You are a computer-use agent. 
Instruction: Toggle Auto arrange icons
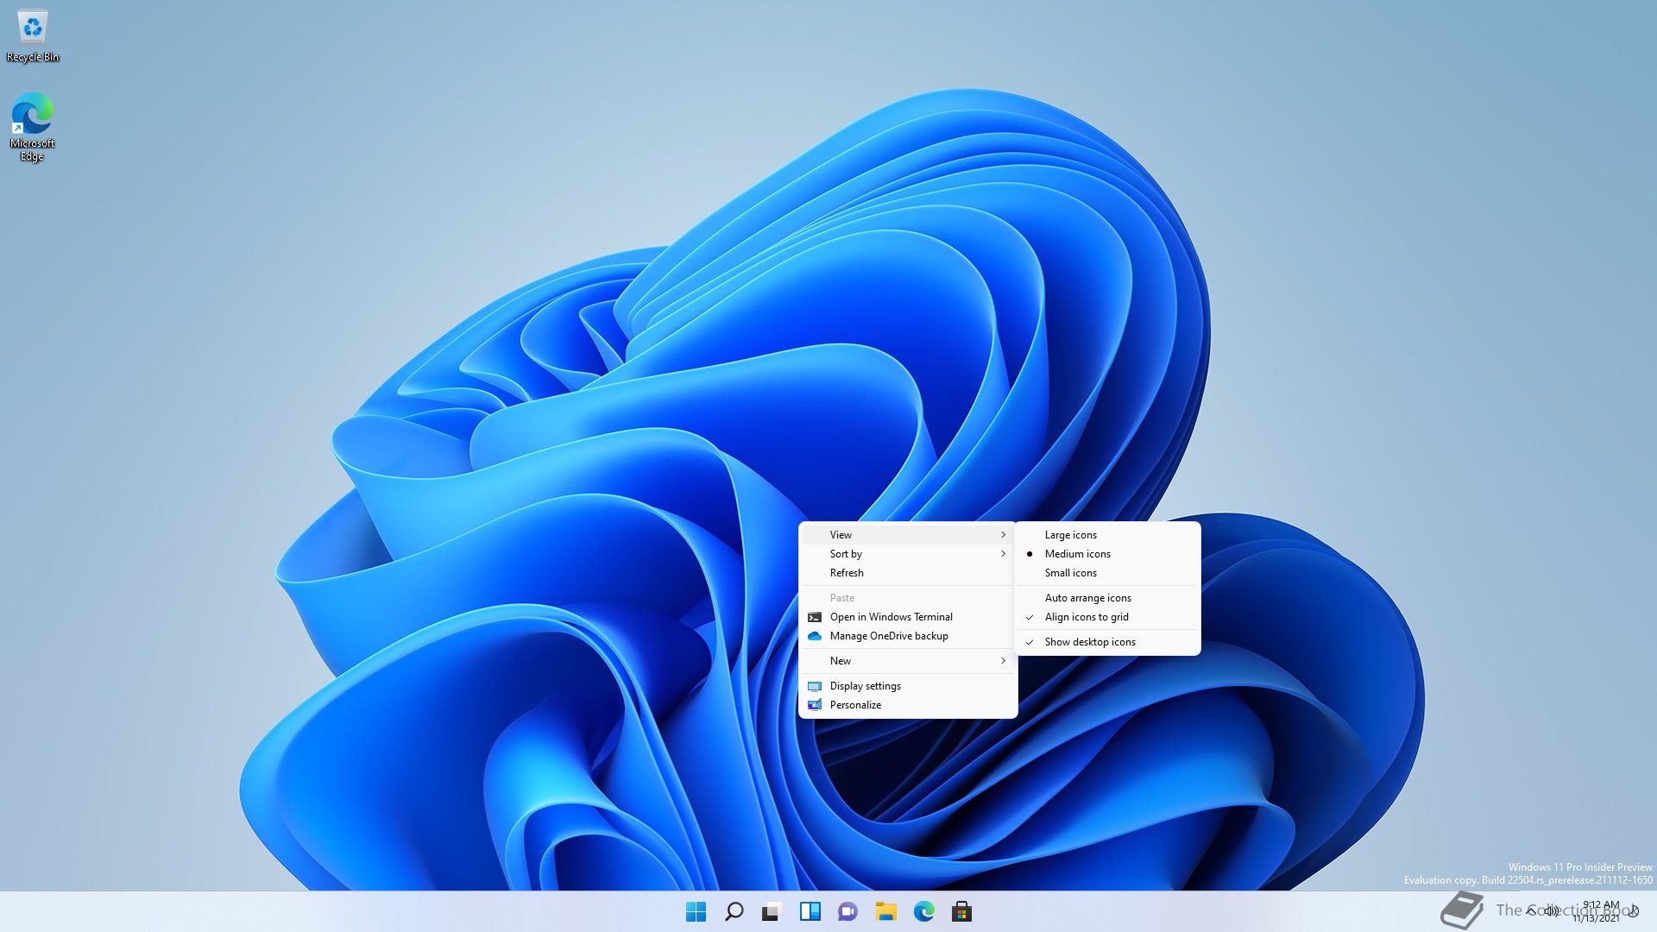1108,598
